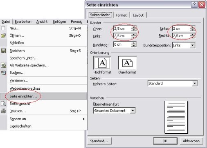
Task: Click the Oben margin input field
Action: pyautogui.click(x=122, y=29)
